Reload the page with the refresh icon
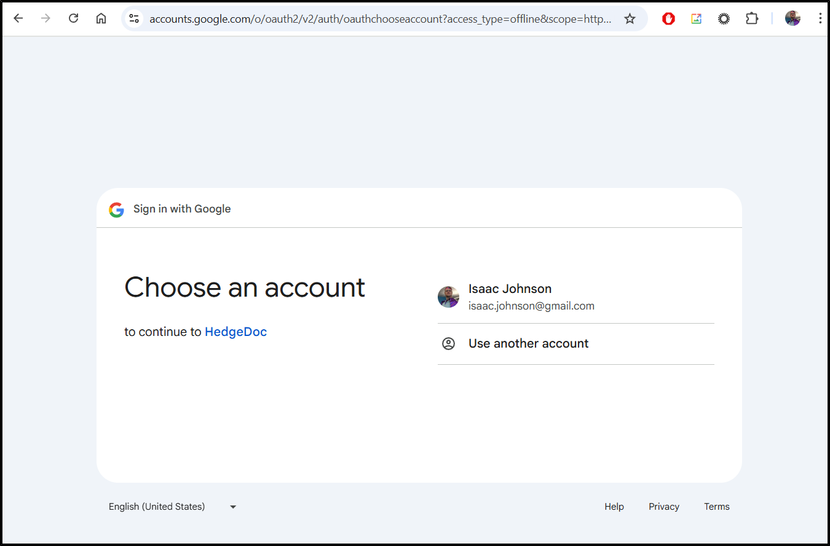 pos(73,18)
